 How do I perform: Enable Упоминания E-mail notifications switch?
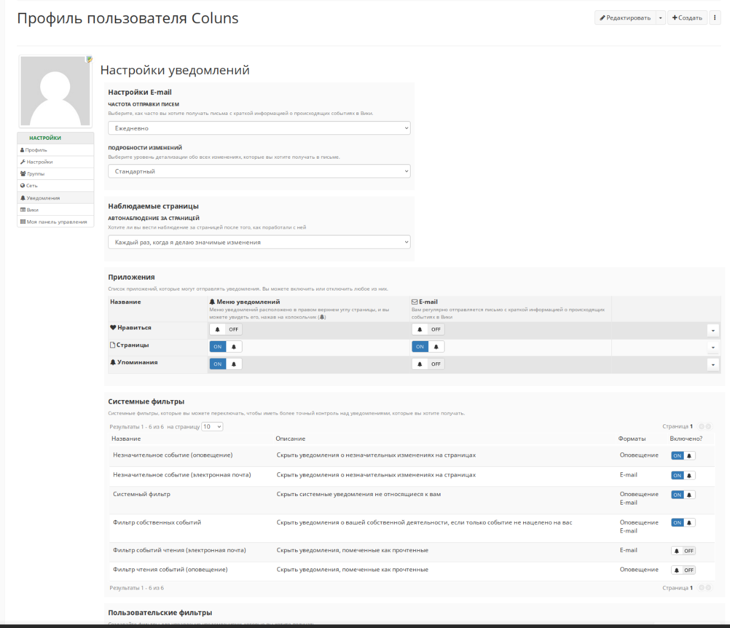(x=428, y=364)
